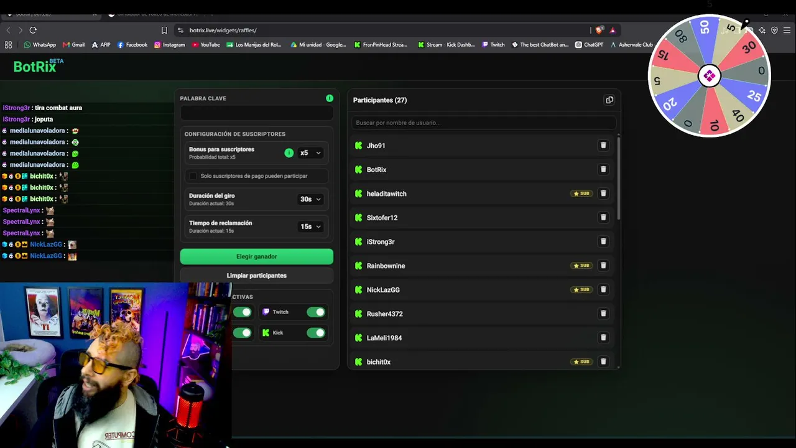Open the browser apps grid icon

pos(8,45)
